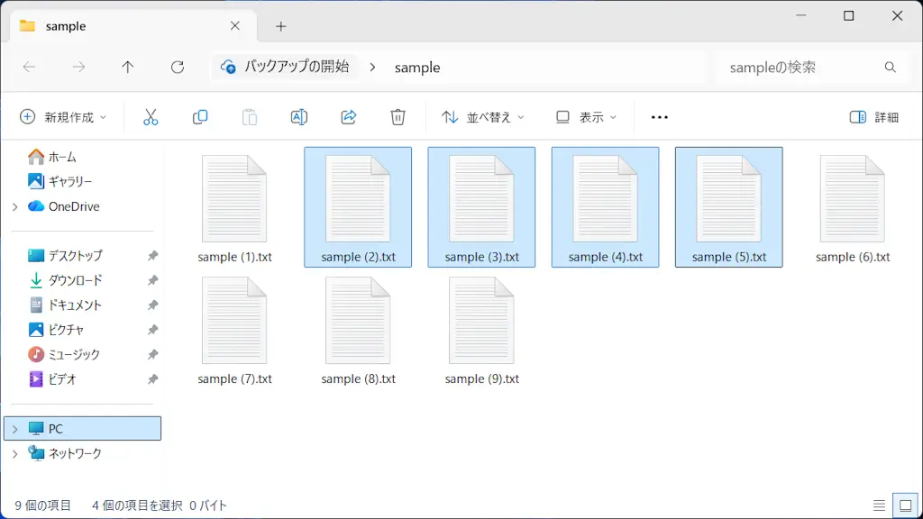
Task: Click the Share icon in toolbar
Action: click(x=349, y=117)
